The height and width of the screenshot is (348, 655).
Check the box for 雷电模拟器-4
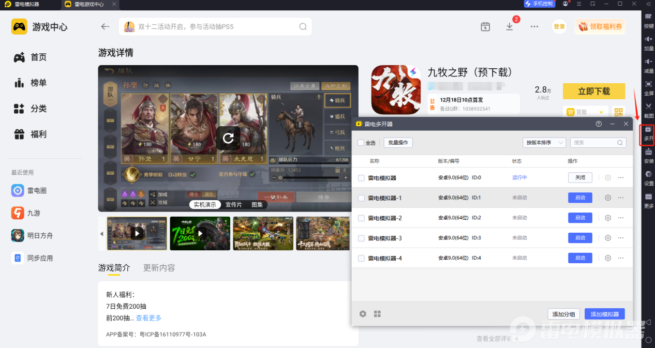pyautogui.click(x=361, y=258)
